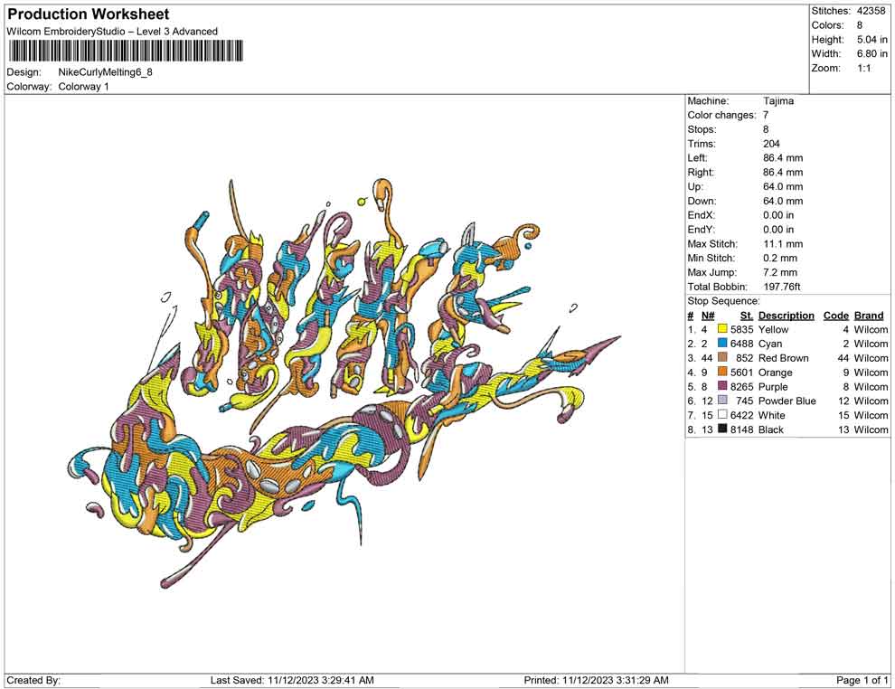Click the Machine value 'Tajima'
The height and width of the screenshot is (689, 895).
(x=778, y=101)
